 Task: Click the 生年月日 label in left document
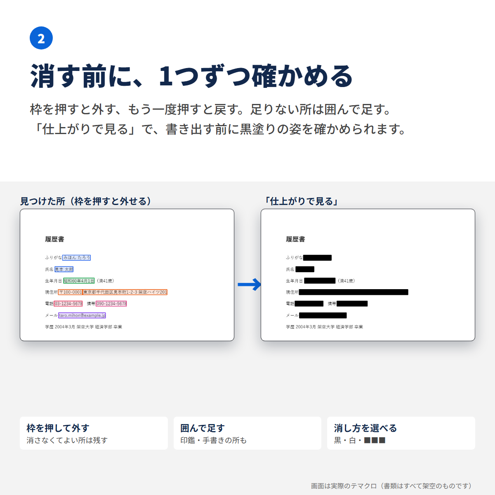click(x=54, y=281)
